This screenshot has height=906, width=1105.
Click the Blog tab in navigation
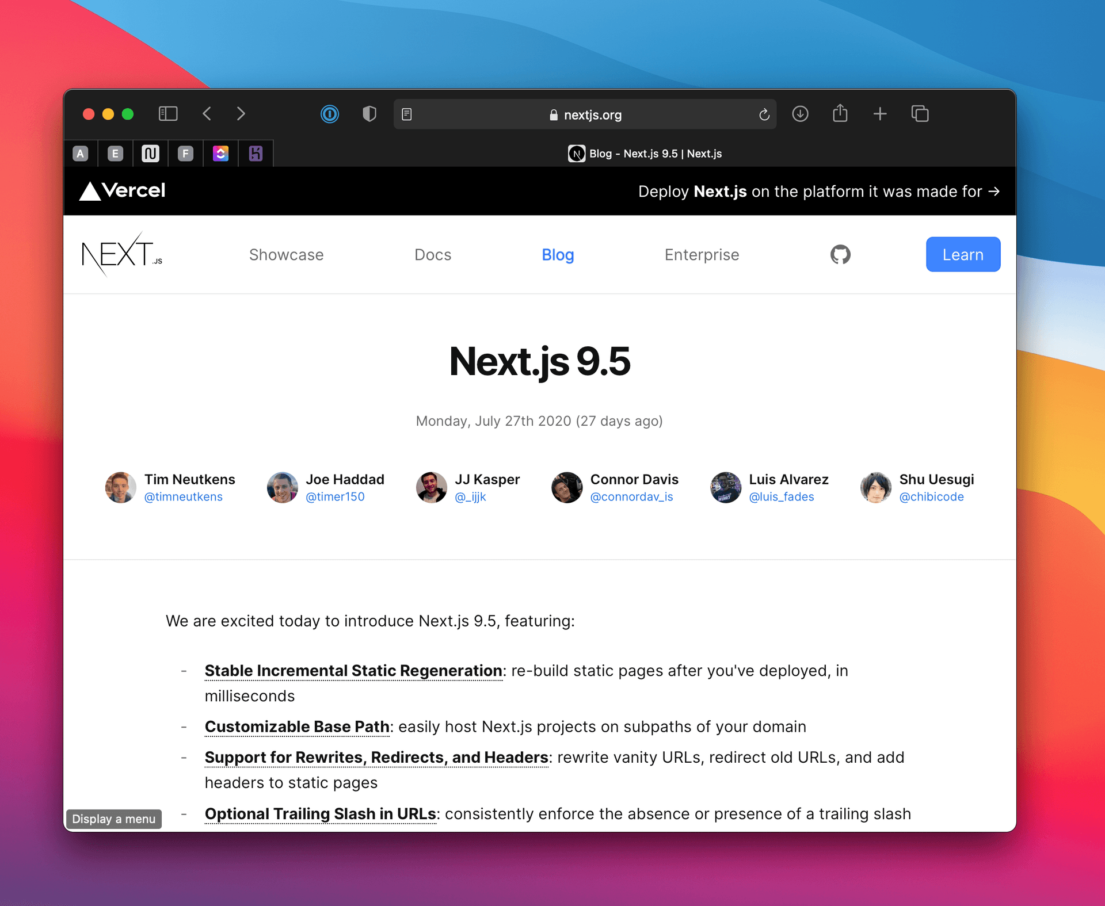click(558, 254)
